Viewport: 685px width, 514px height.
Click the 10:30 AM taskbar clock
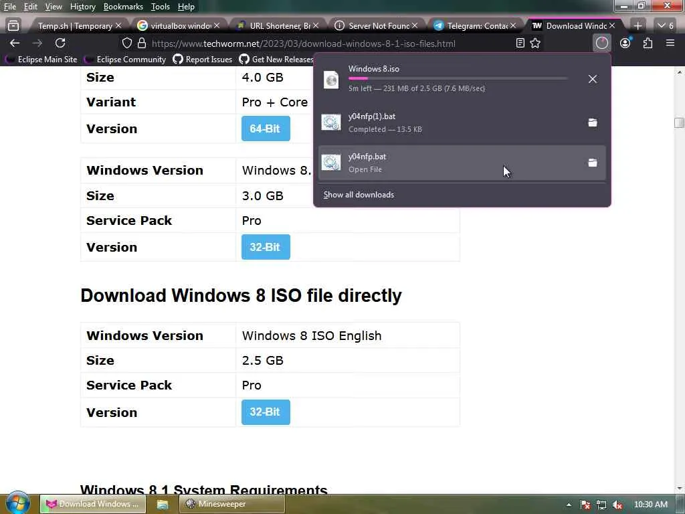pyautogui.click(x=650, y=505)
